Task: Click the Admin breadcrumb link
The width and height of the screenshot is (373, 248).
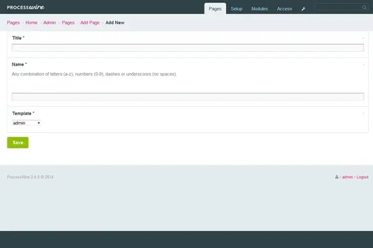Action: (50, 22)
